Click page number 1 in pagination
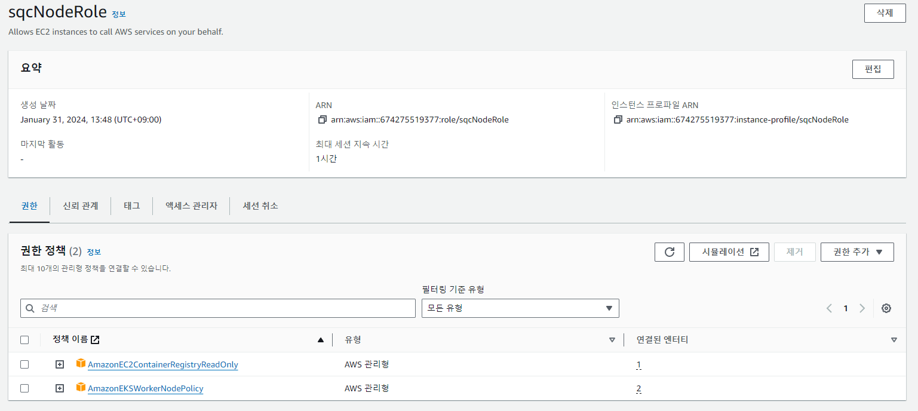This screenshot has width=918, height=411. coord(846,308)
